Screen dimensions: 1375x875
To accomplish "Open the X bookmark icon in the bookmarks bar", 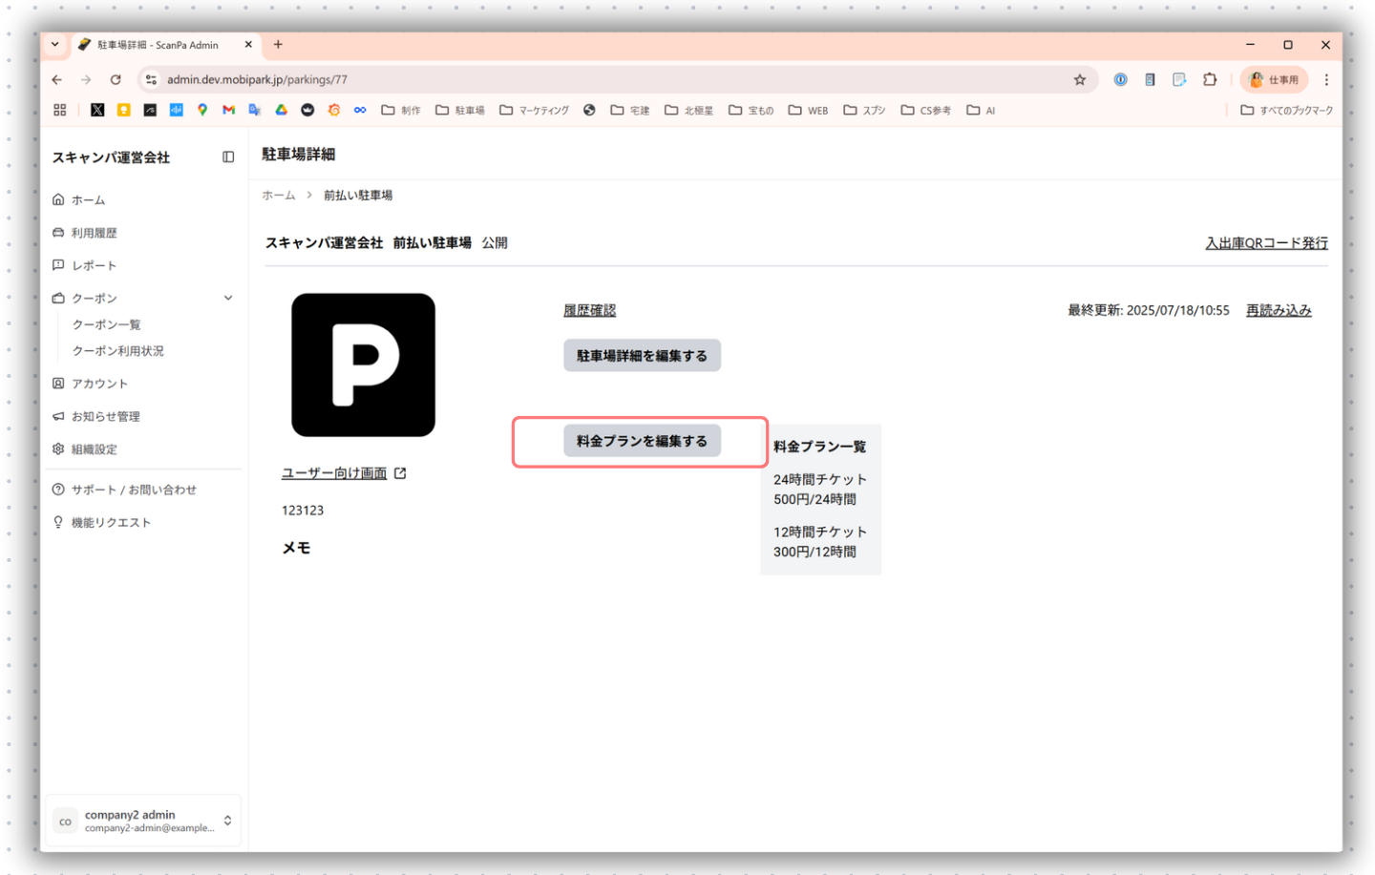I will [97, 110].
